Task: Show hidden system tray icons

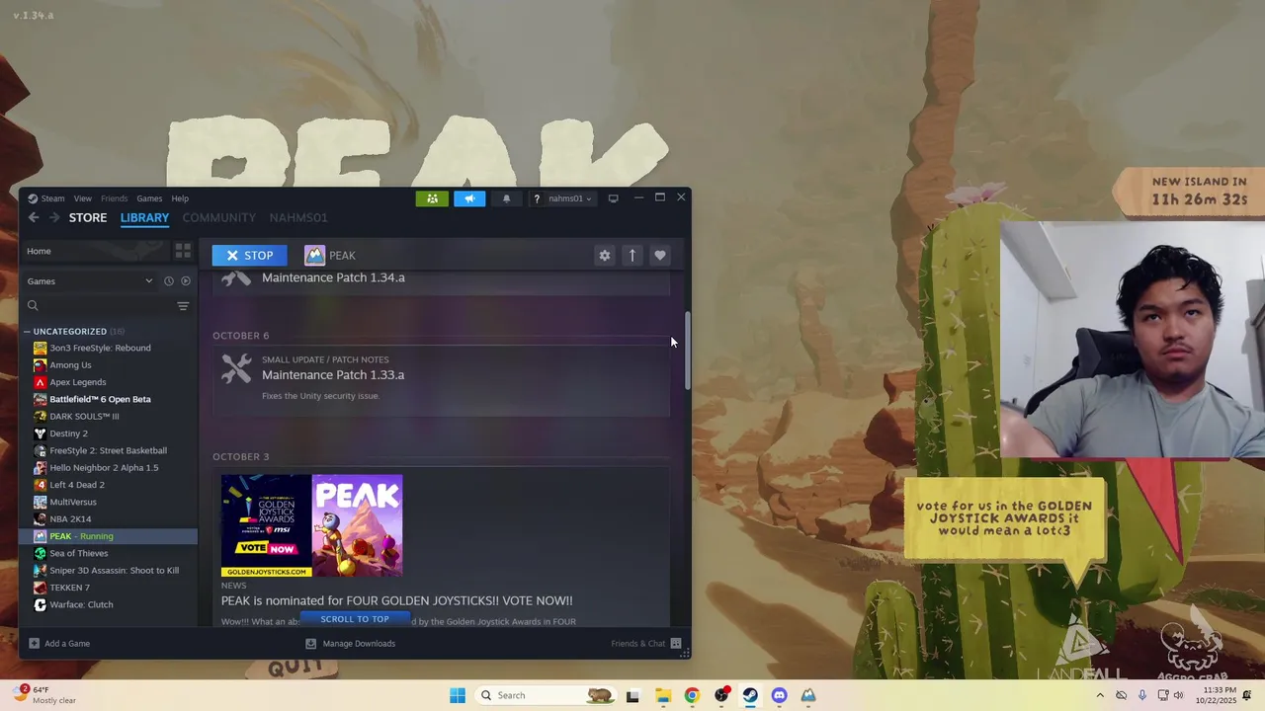Action: [1100, 695]
